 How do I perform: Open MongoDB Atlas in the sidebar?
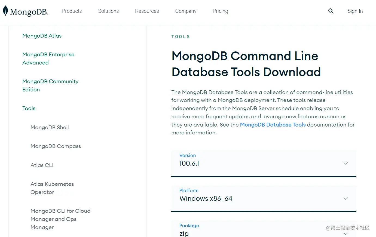42,36
